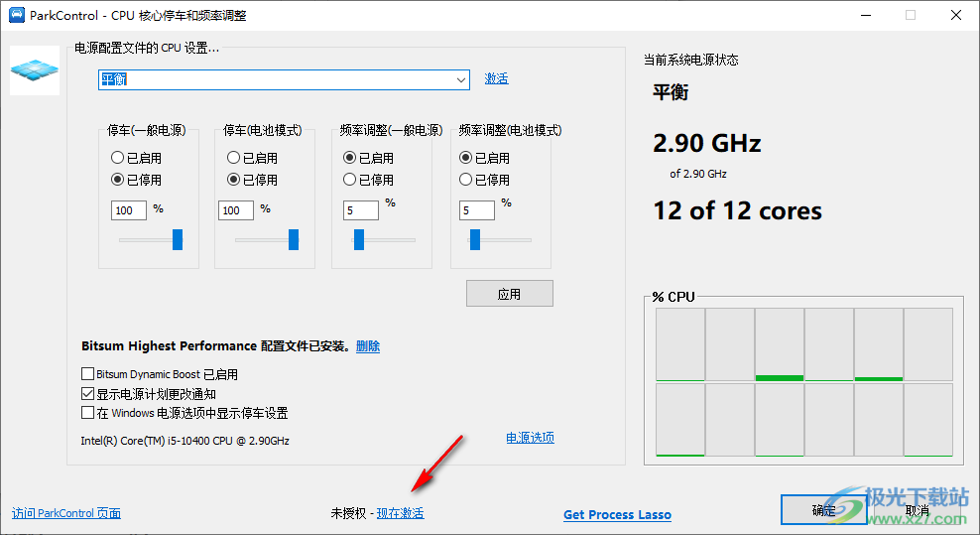Viewport: 980px width, 535px height.
Task: Close the ParkControl window
Action: tap(956, 15)
